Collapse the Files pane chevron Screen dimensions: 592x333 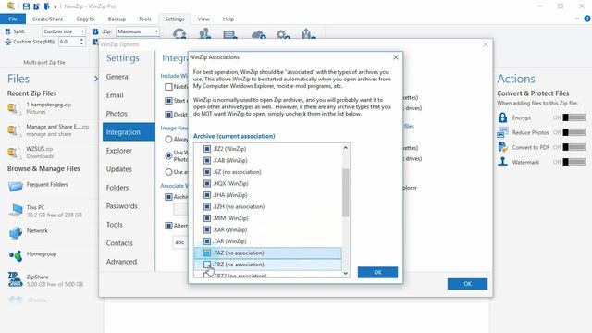(x=96, y=78)
